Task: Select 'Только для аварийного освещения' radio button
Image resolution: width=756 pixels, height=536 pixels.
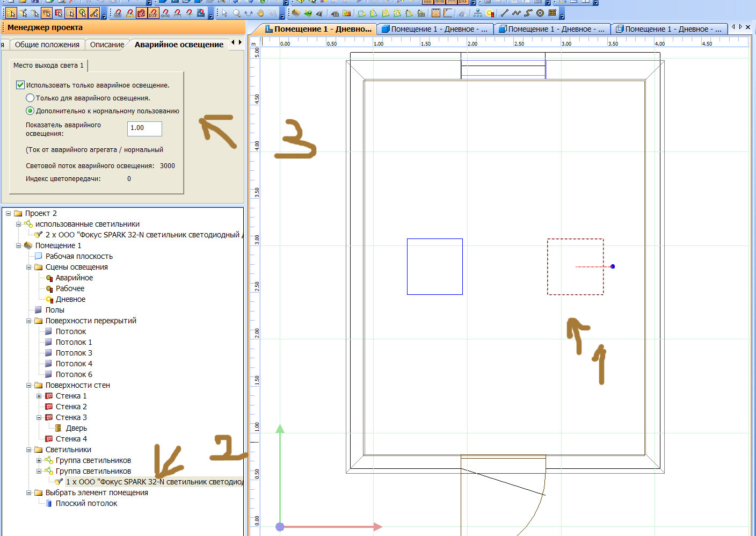Action: click(30, 98)
